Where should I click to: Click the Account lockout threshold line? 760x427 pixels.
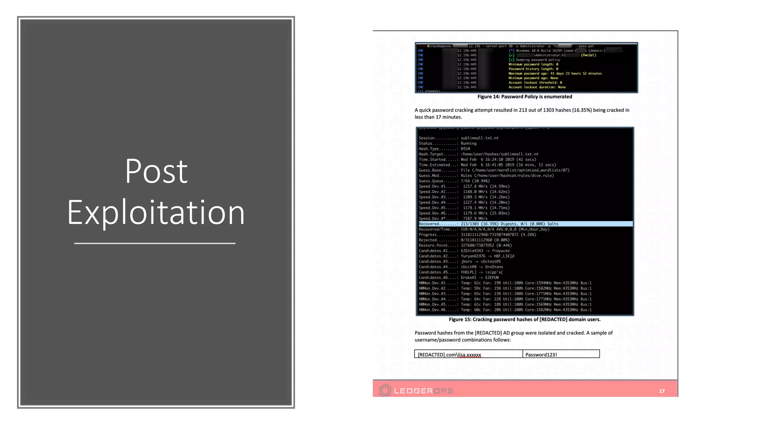pos(535,83)
